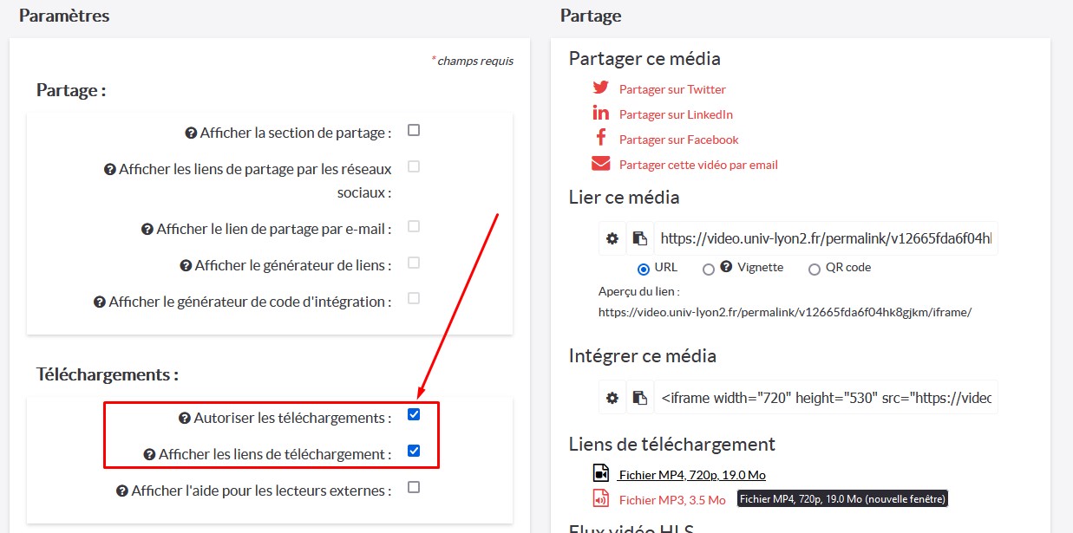Click help icon for lecteurs externes aide
The width and height of the screenshot is (1073, 533).
122,491
